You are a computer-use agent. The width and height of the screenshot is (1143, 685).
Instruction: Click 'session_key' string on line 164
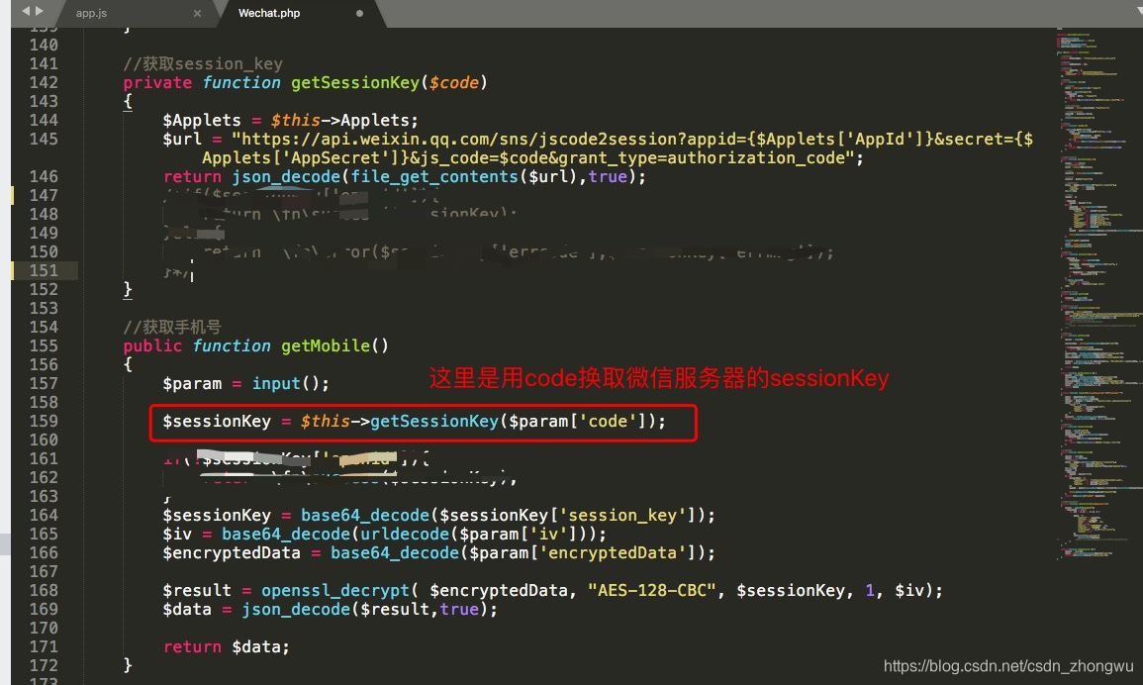(x=621, y=515)
